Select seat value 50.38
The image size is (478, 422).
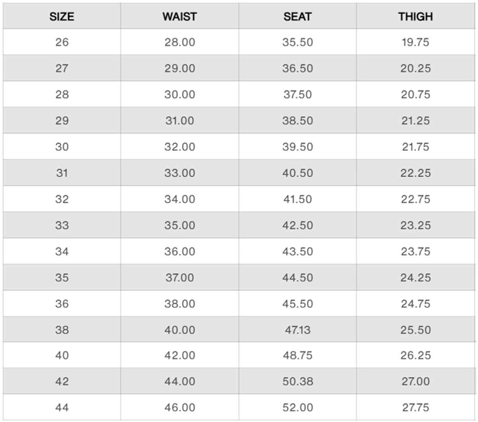tap(298, 381)
